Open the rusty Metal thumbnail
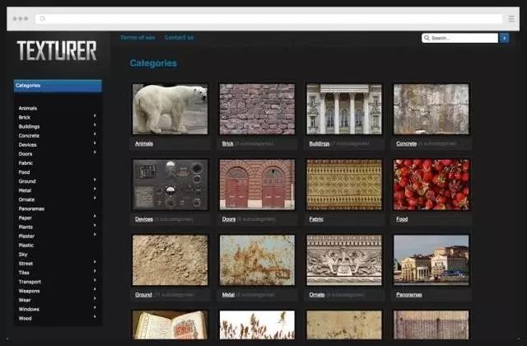This screenshot has height=346, width=527. [257, 260]
